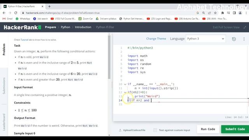This screenshot has width=249, height=140.
Task: Open the Job search bookmark
Action: point(40,19)
